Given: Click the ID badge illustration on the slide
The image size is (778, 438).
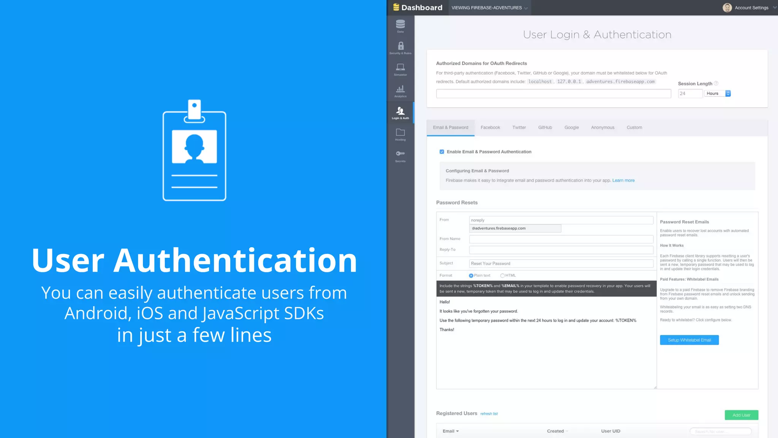Looking at the screenshot, I should pos(194,150).
